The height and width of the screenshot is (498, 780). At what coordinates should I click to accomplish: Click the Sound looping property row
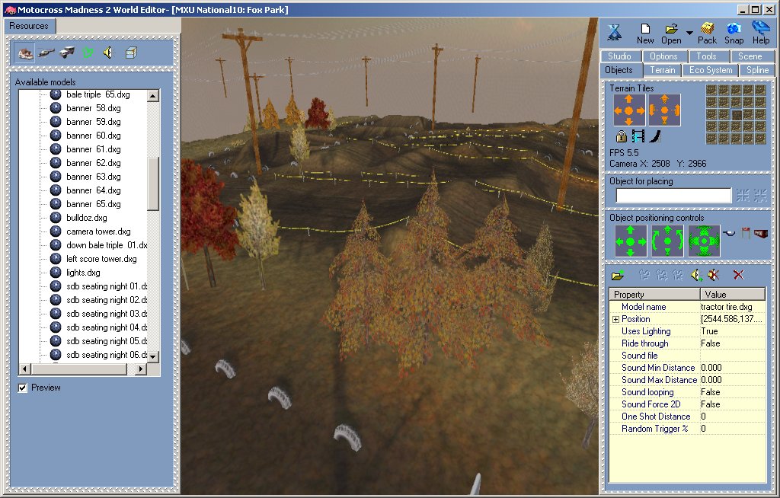coord(688,392)
